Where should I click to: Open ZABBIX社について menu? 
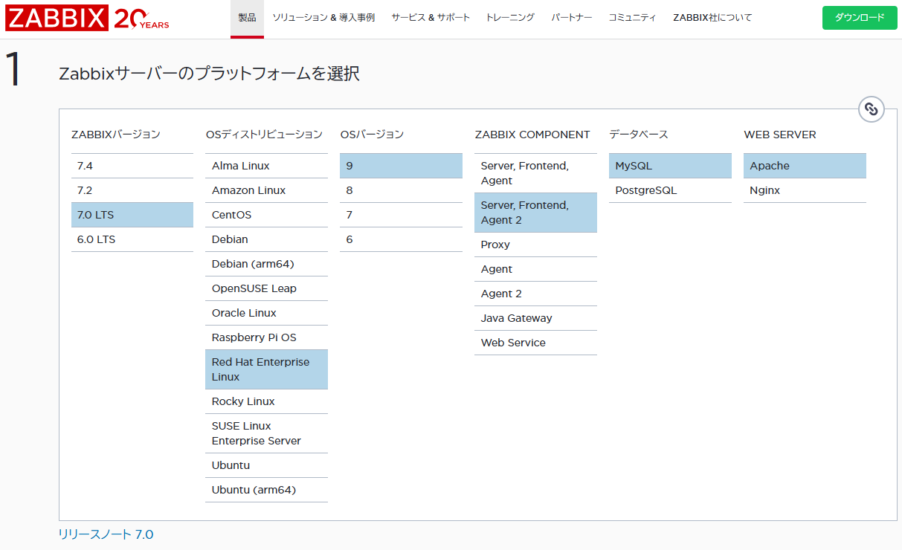712,18
